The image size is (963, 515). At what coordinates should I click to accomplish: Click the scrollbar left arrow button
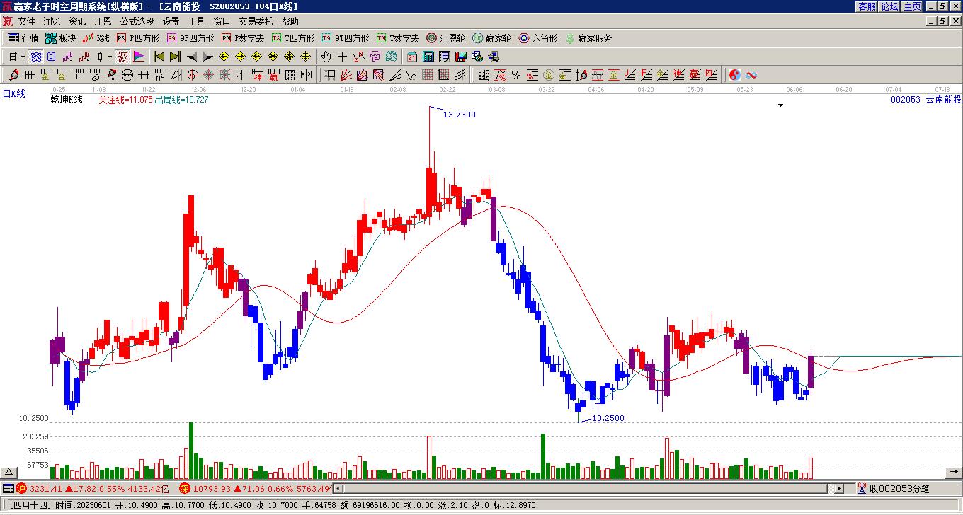point(338,488)
